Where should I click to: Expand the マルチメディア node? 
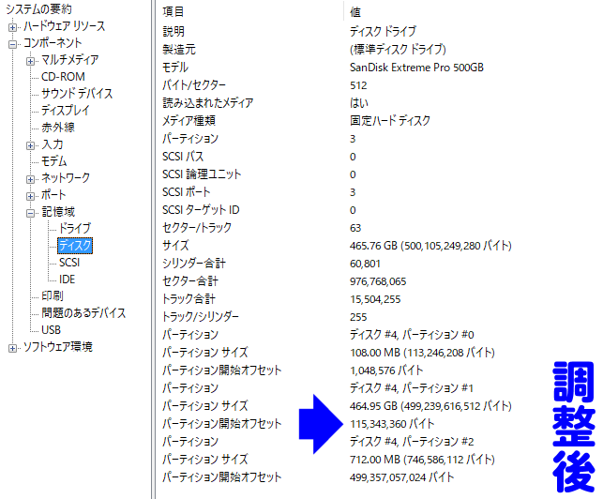(30, 62)
